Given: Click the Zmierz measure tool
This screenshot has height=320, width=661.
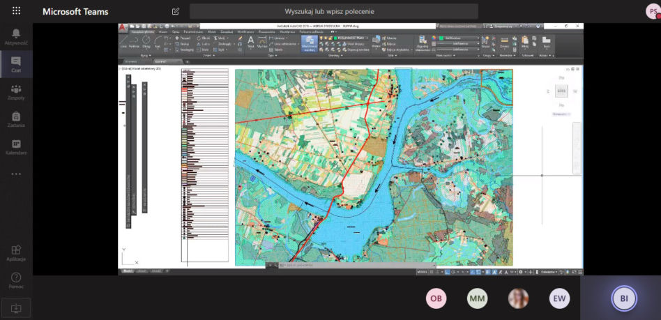Looking at the screenshot, I should coord(504,42).
